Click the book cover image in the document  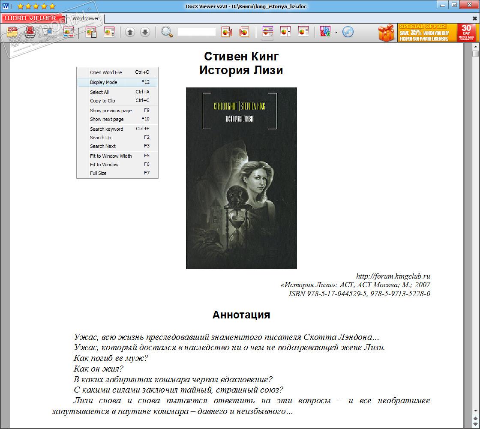(242, 178)
